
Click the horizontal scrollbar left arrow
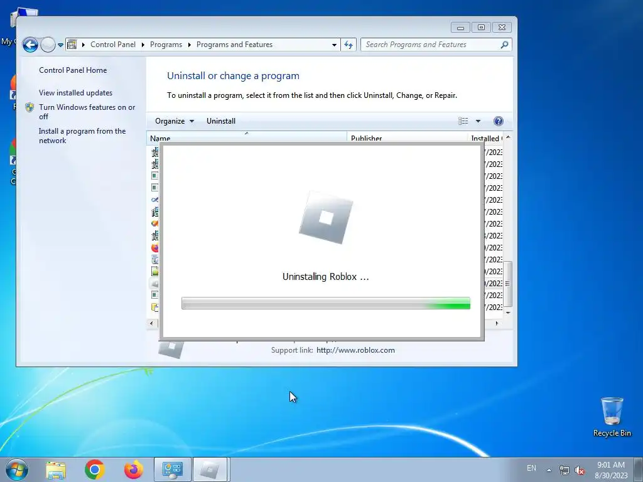coord(151,323)
